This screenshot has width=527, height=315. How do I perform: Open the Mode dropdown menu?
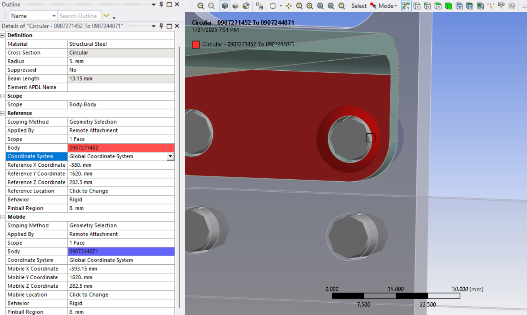[388, 6]
